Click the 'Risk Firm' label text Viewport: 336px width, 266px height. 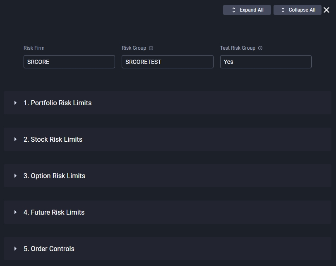[x=34, y=48]
